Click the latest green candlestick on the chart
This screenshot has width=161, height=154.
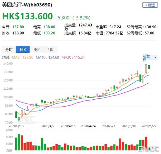tap(149, 67)
